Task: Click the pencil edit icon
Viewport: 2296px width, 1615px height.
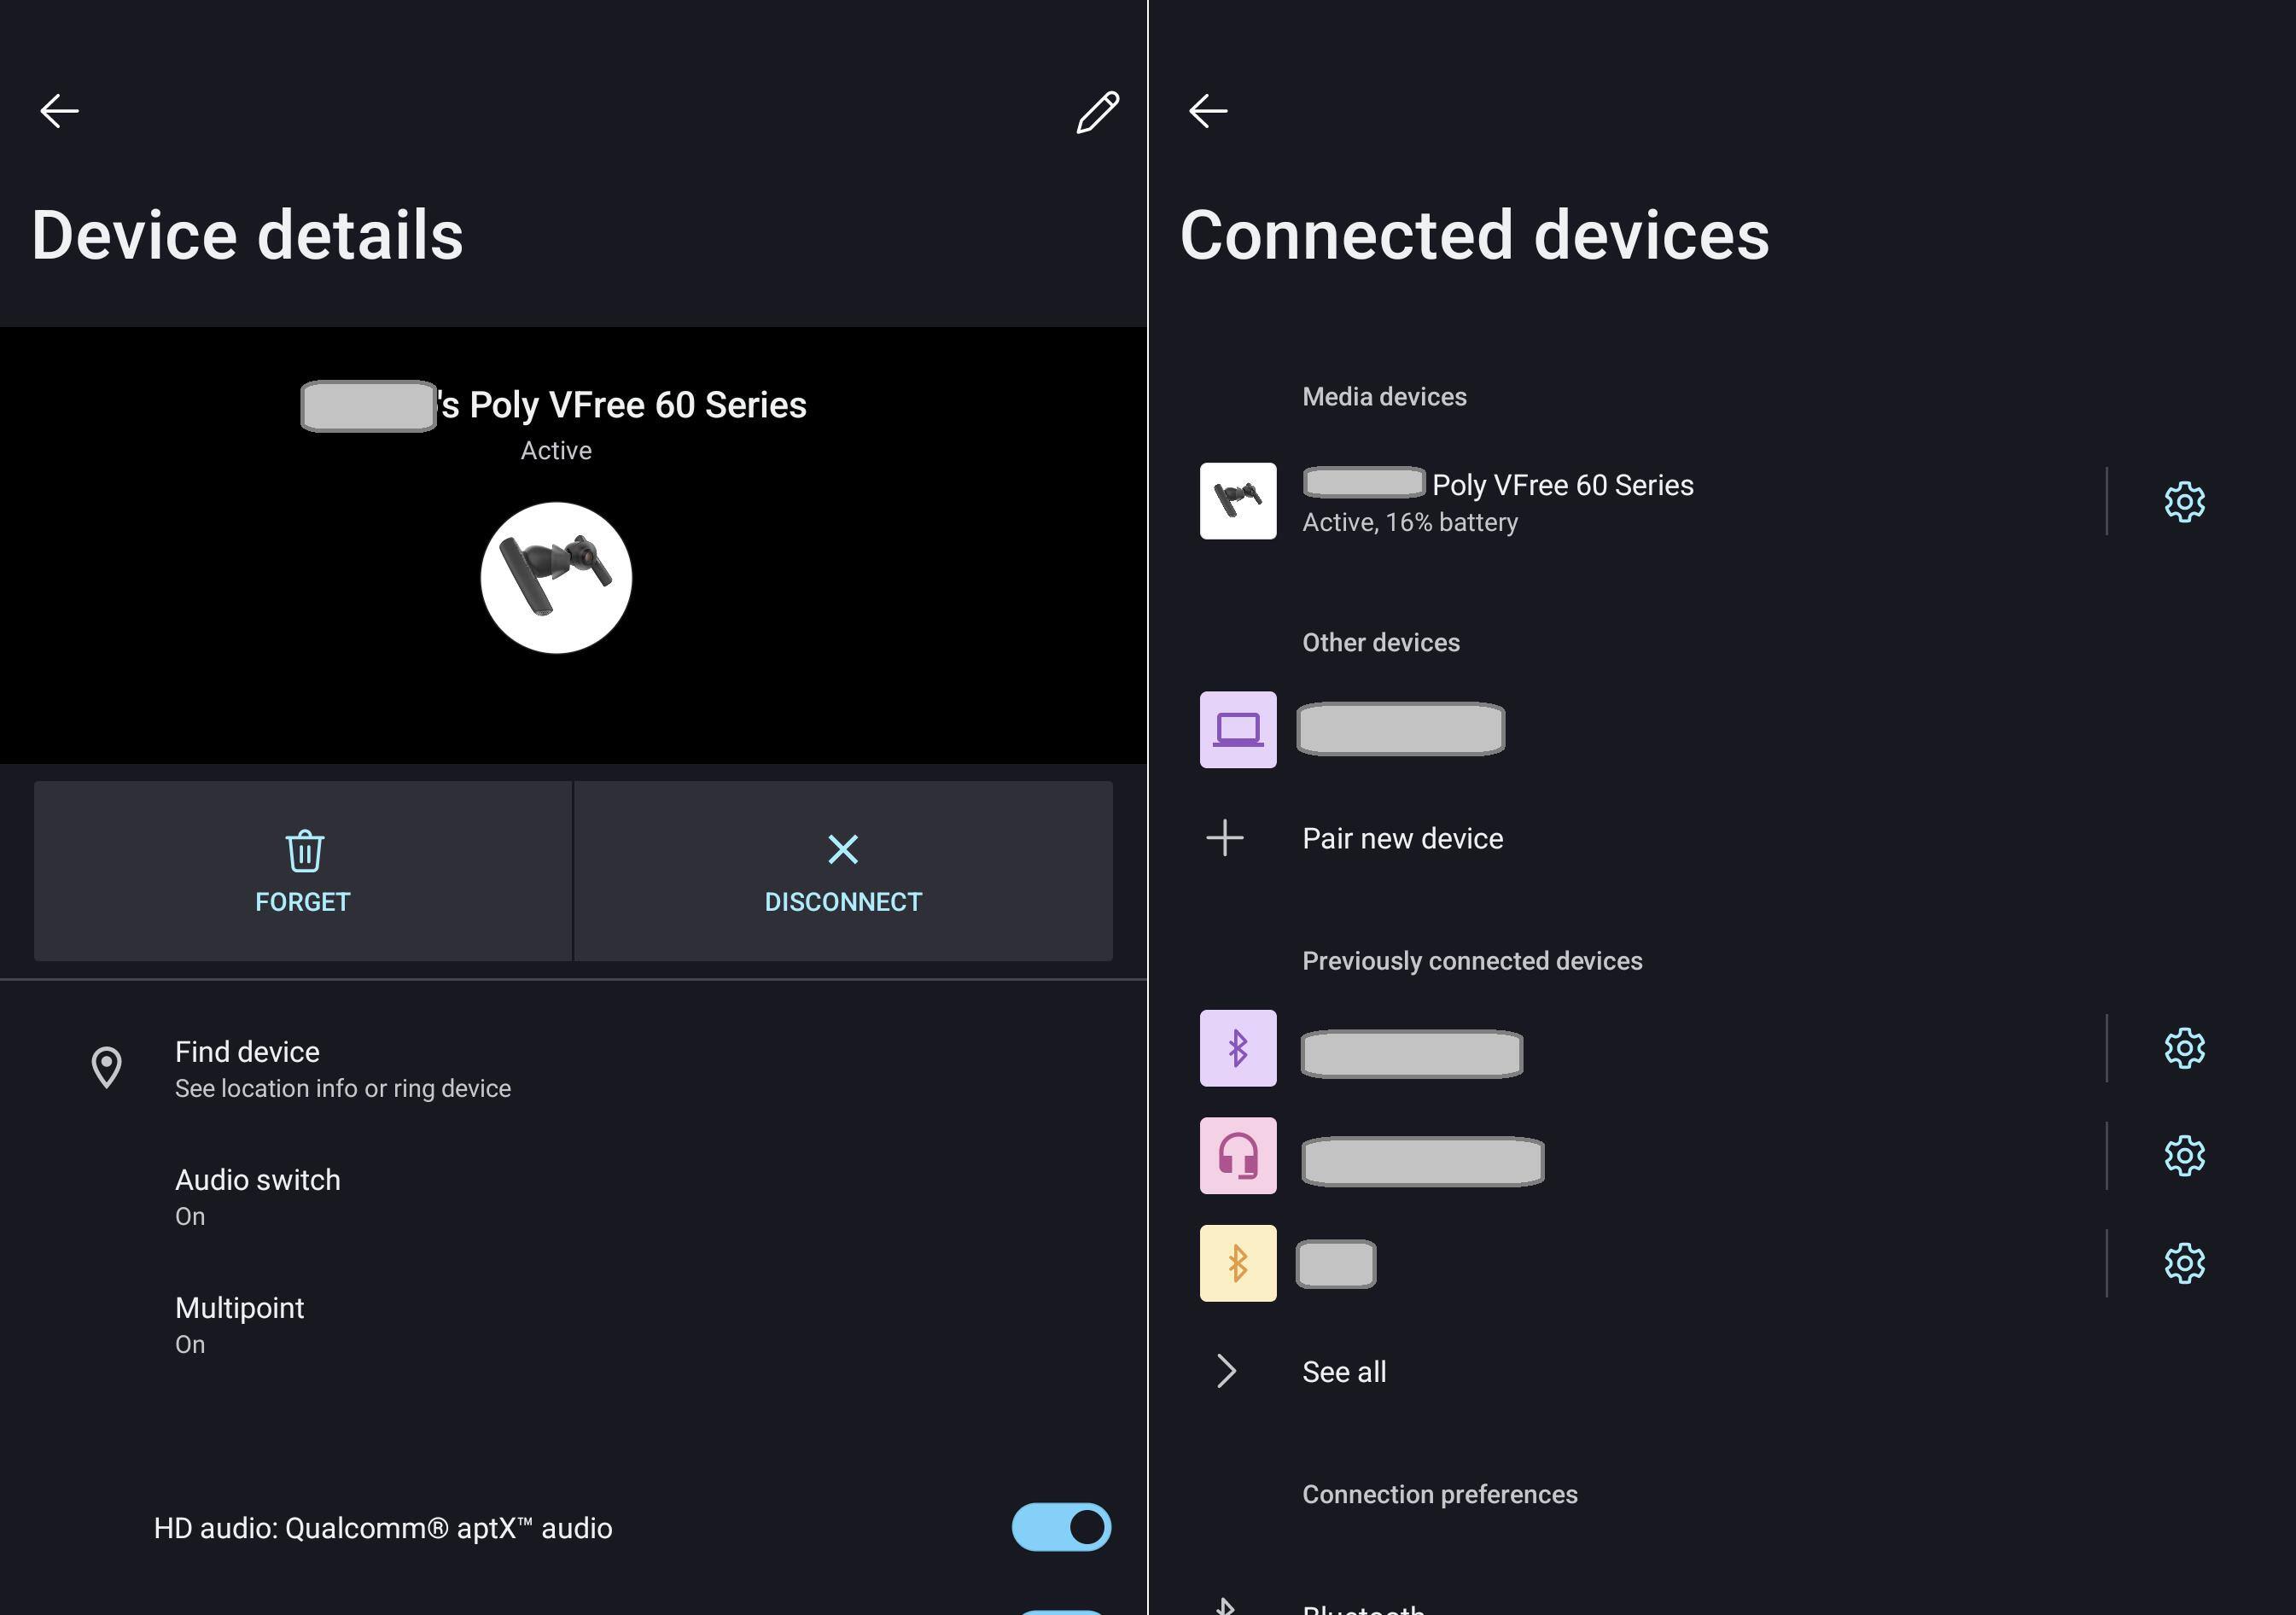Action: pyautogui.click(x=1097, y=112)
